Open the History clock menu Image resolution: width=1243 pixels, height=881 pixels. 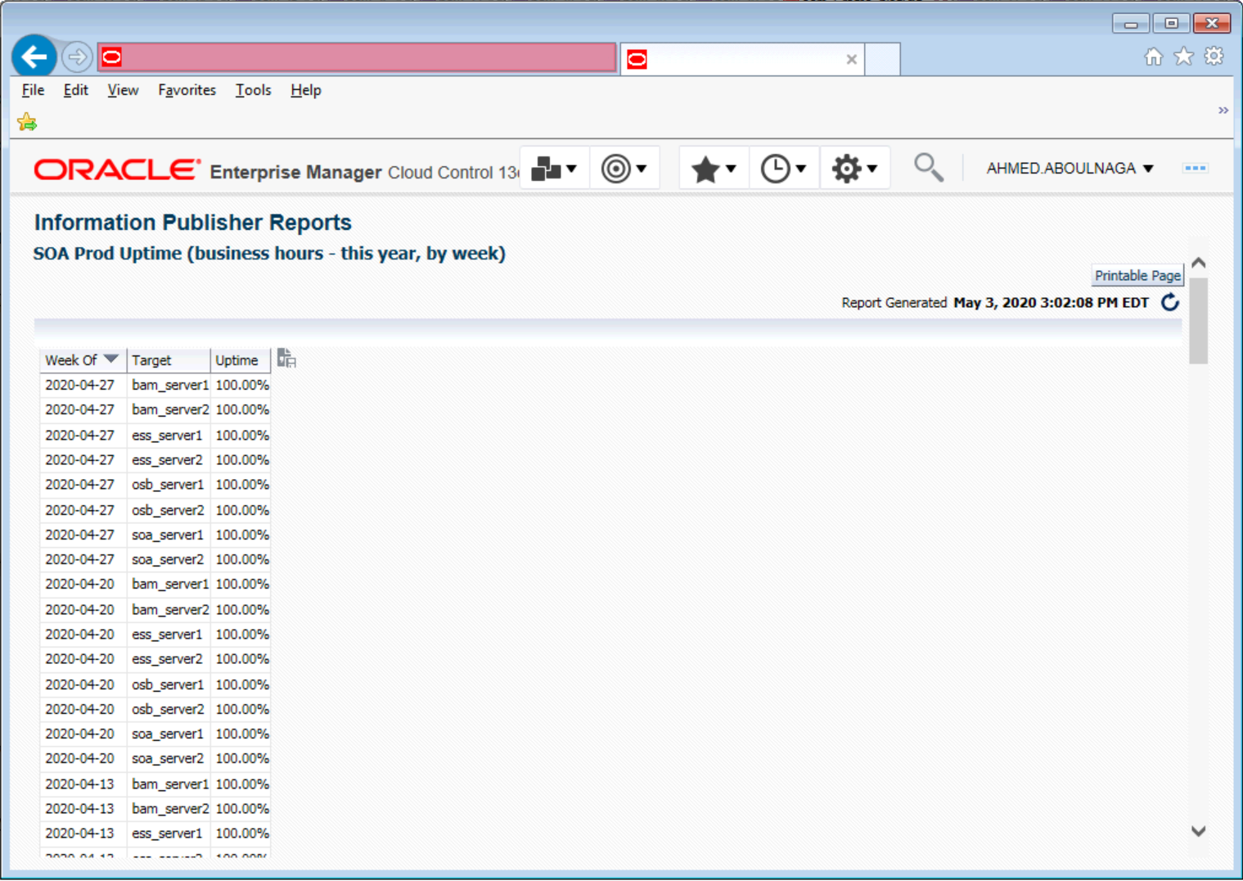pyautogui.click(x=783, y=169)
